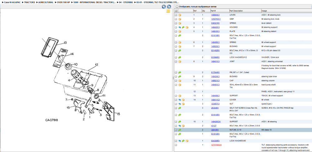
Task: Open 04 - STEERING breadcrumb
Action: coord(125,2)
